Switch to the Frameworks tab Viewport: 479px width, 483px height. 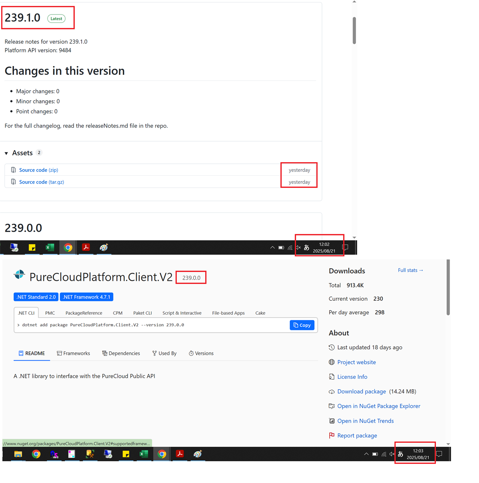(74, 353)
